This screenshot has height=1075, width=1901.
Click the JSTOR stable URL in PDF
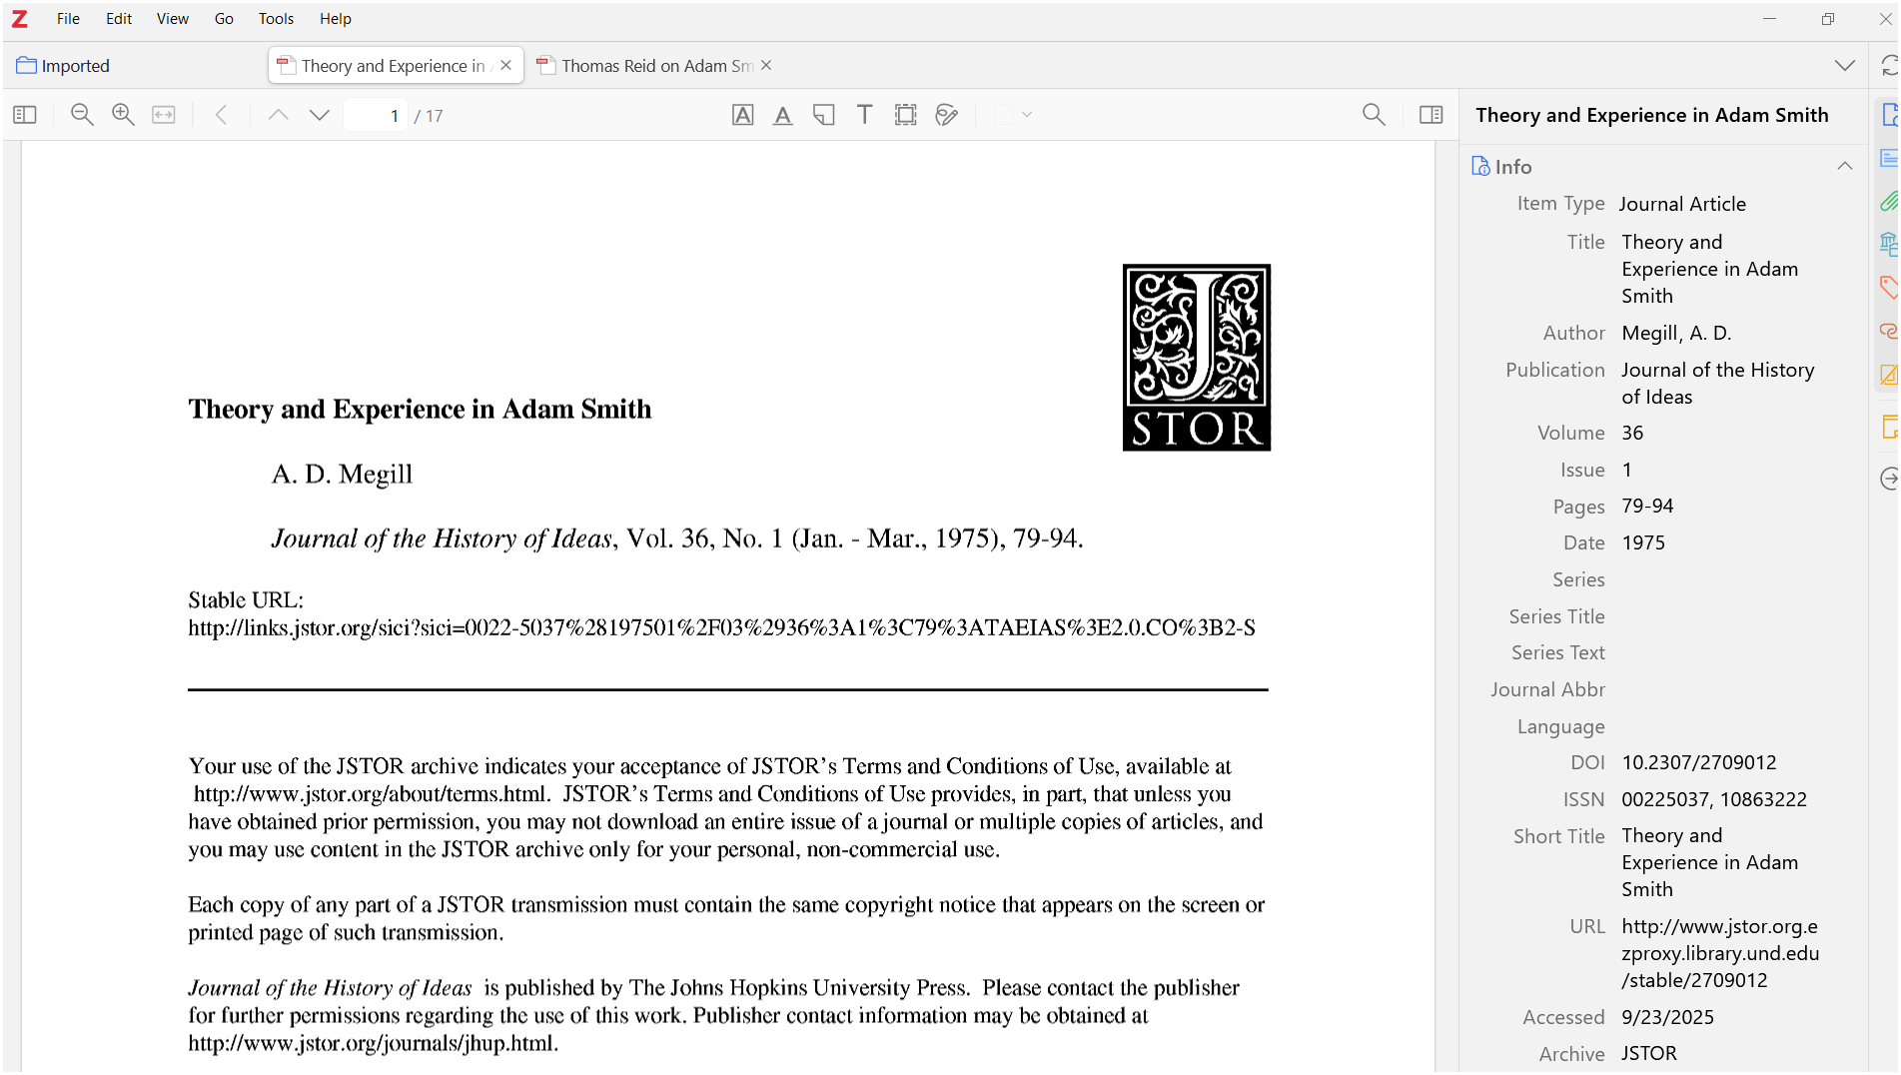(x=722, y=627)
